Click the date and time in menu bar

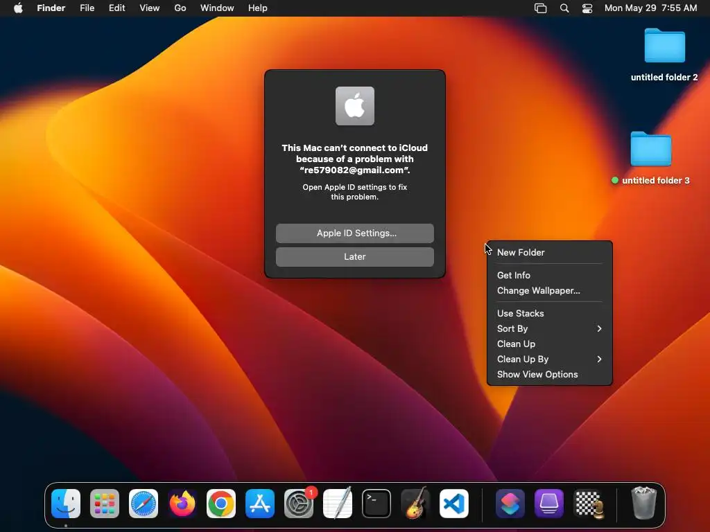coord(650,8)
